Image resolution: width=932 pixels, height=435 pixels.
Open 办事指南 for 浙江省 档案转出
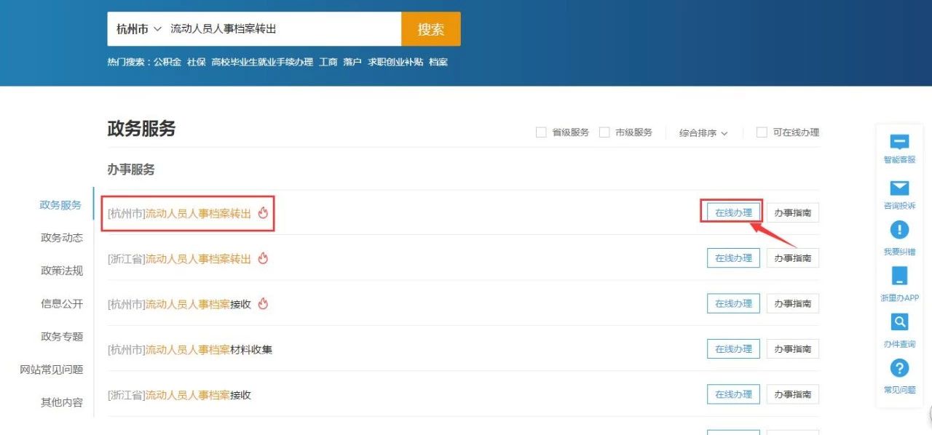[x=792, y=258]
